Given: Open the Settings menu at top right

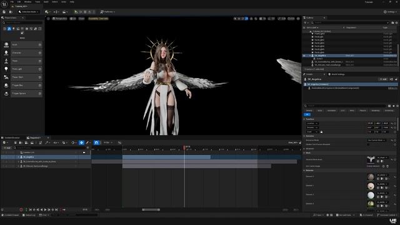Looking at the screenshot, I should [390, 12].
